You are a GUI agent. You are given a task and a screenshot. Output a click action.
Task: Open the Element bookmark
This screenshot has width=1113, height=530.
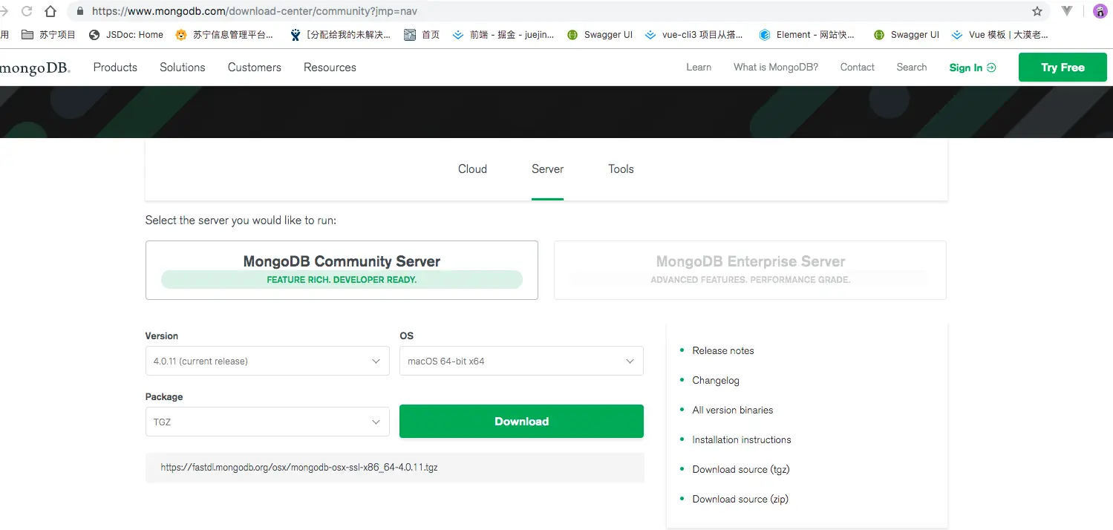click(x=807, y=35)
